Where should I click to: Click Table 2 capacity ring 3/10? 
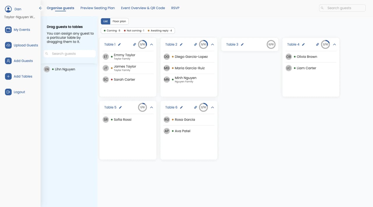point(203,44)
